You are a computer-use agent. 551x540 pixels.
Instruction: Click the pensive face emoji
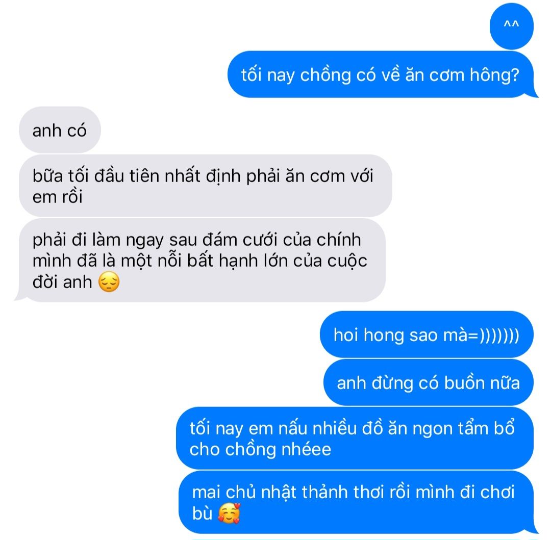109,282
